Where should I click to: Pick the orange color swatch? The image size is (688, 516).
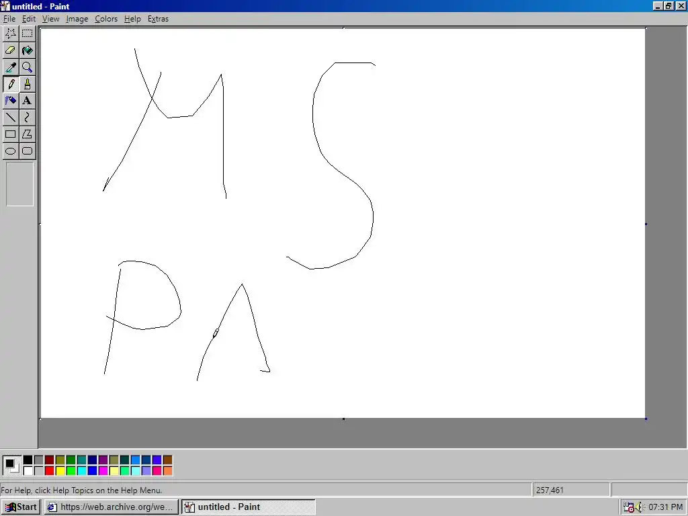[167, 471]
